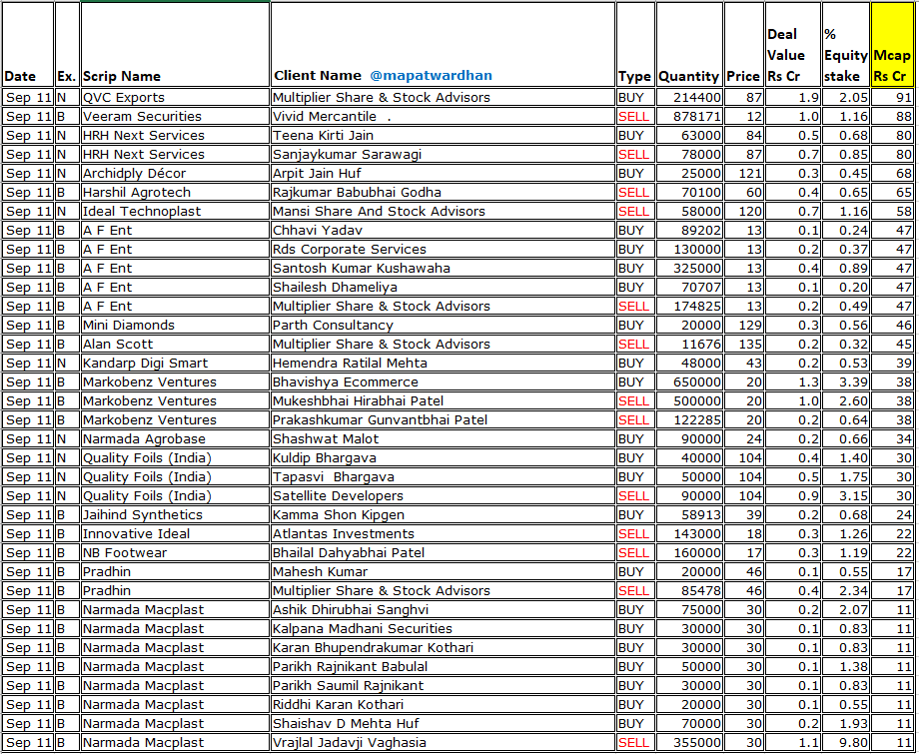Select the 'Mahesh Kumar' client cell
The width and height of the screenshot is (919, 754).
(443, 572)
